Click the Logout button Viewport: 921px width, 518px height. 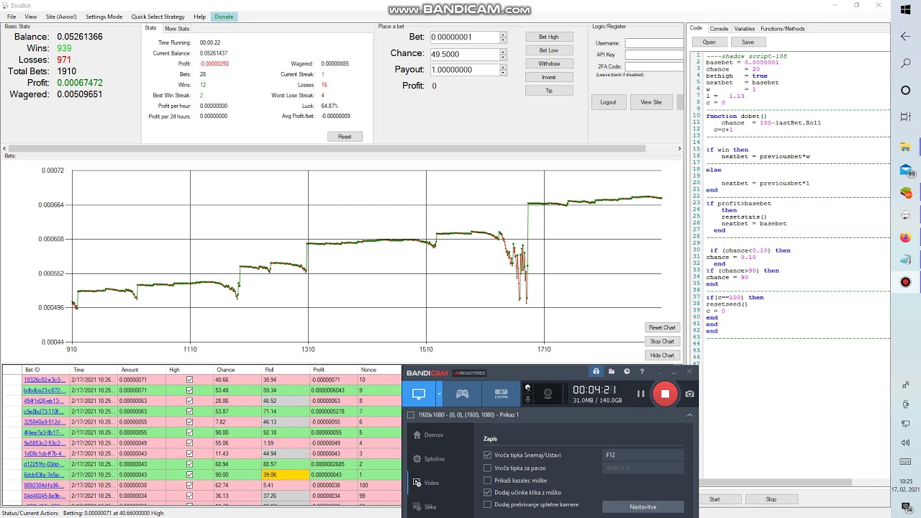(608, 102)
